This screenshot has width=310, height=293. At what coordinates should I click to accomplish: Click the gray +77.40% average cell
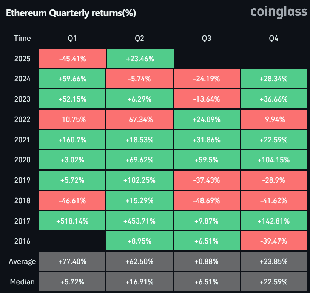72,262
